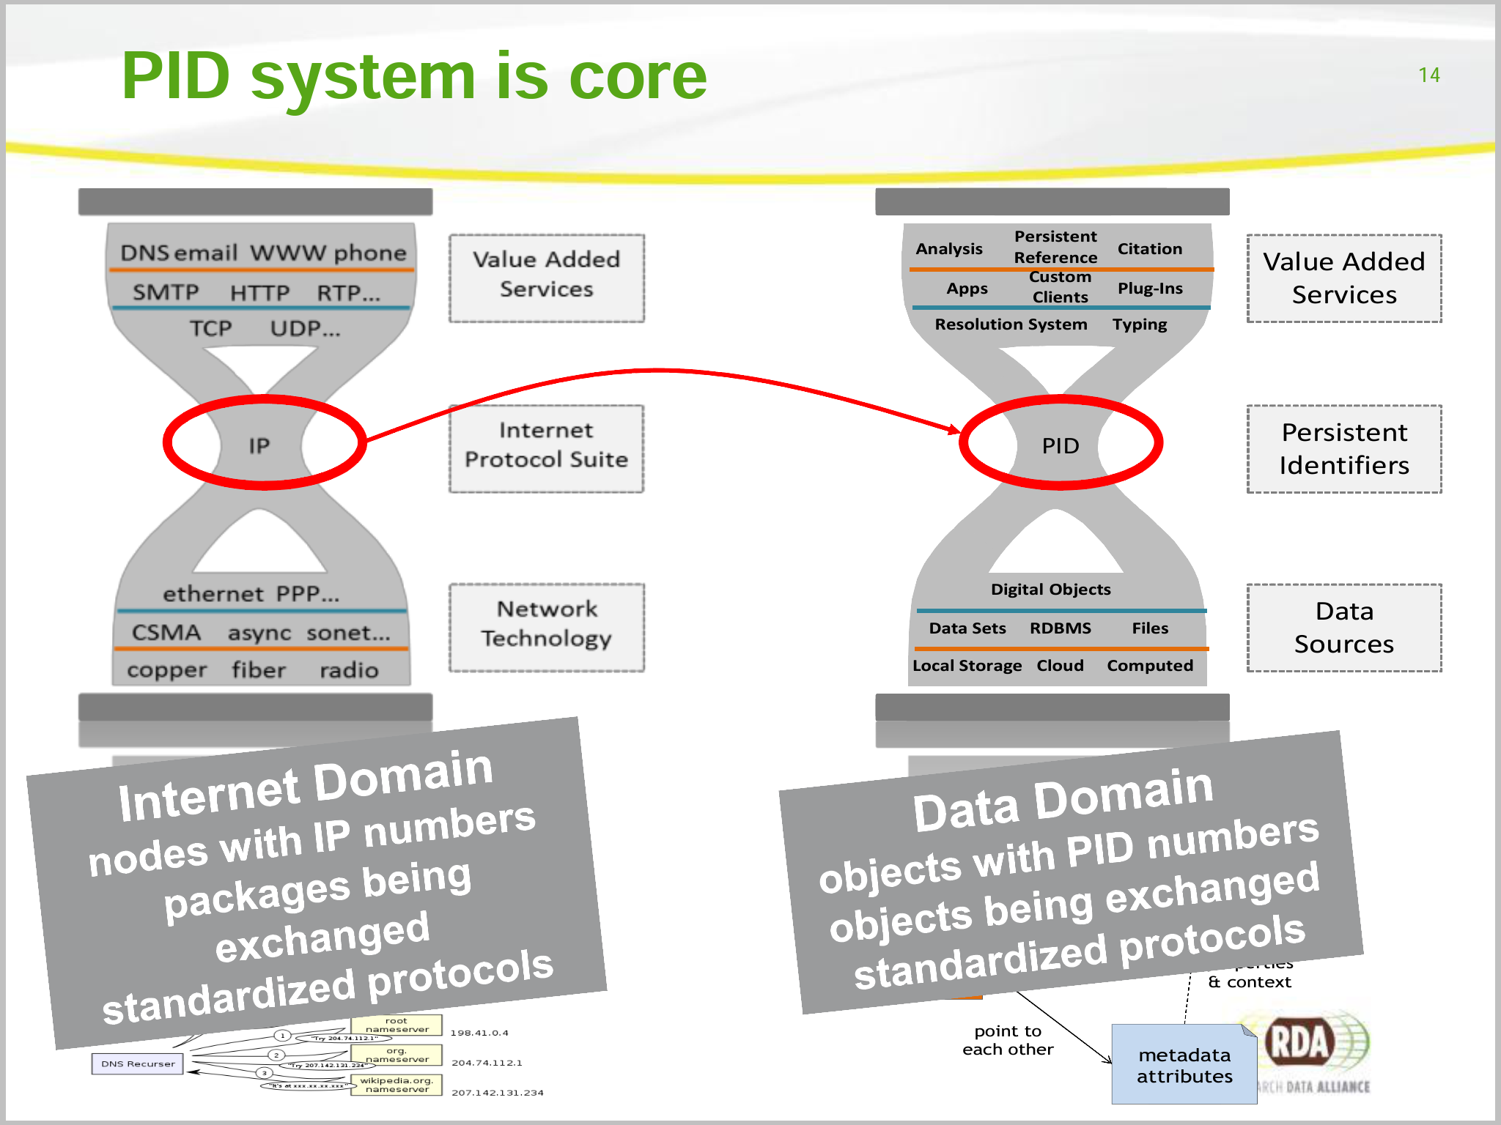Select the 'CSMA' label
Viewport: 1501px width, 1125px height.
166,632
